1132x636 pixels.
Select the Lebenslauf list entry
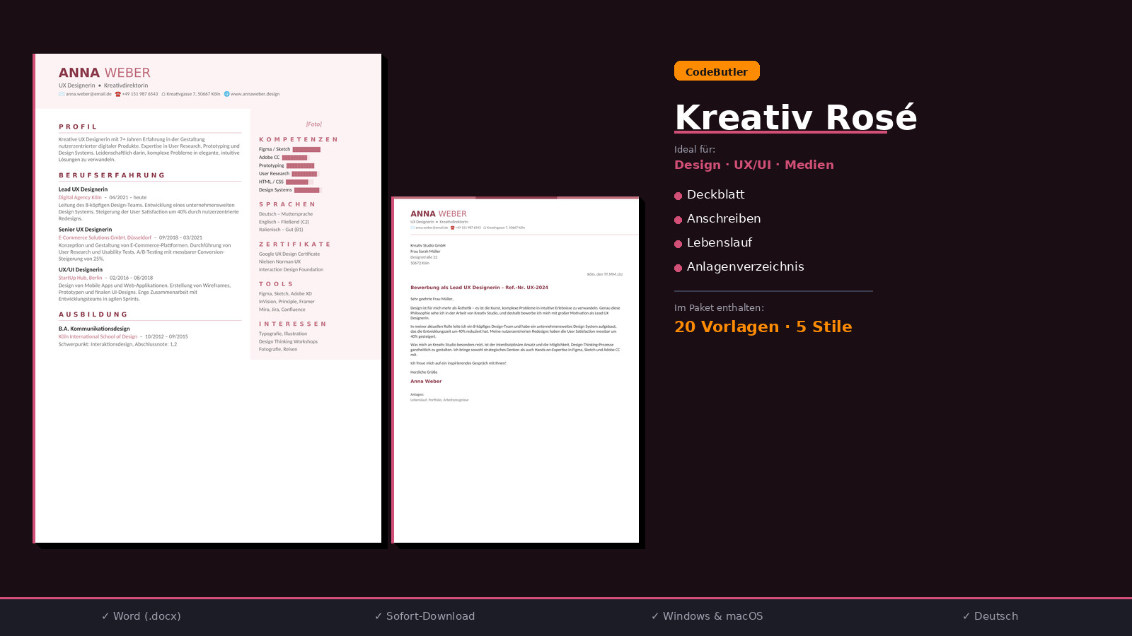click(x=720, y=242)
